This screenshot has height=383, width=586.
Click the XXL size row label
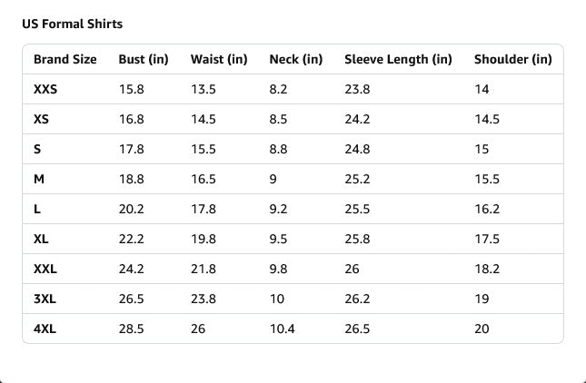(45, 269)
